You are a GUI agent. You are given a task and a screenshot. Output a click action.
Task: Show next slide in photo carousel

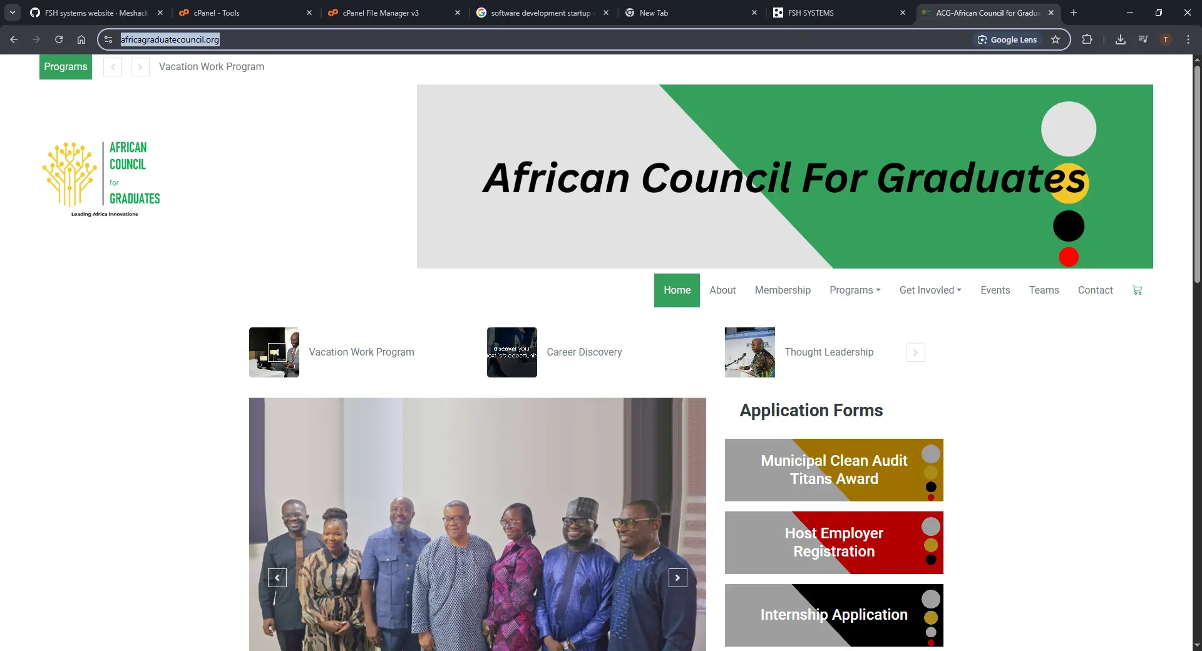677,578
